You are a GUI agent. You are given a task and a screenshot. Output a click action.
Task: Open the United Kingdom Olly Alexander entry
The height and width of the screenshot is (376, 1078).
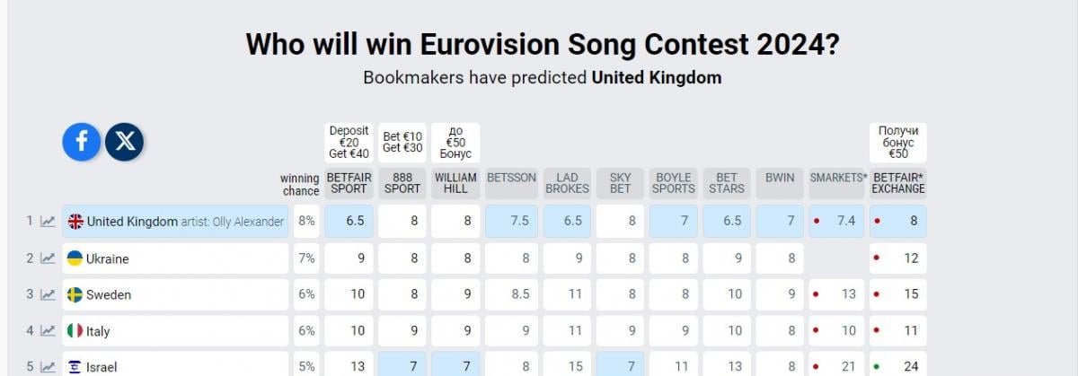(x=176, y=222)
